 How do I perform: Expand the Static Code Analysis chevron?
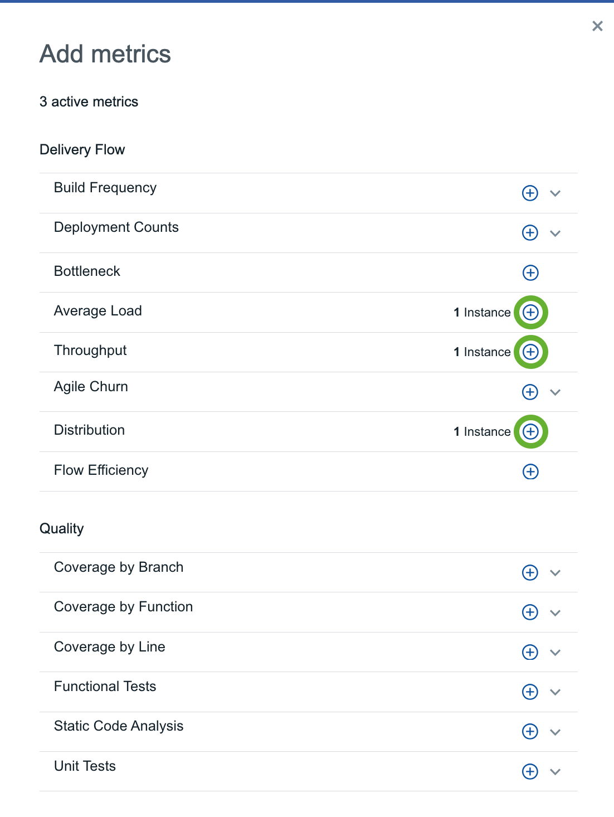[555, 732]
